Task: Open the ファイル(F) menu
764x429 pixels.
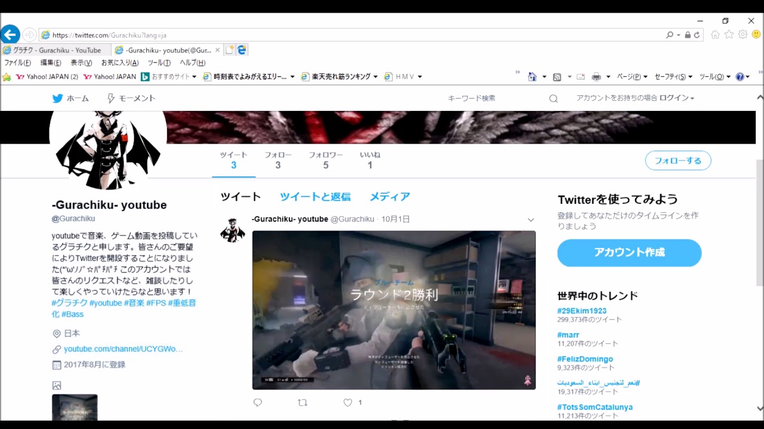Action: pyautogui.click(x=17, y=63)
